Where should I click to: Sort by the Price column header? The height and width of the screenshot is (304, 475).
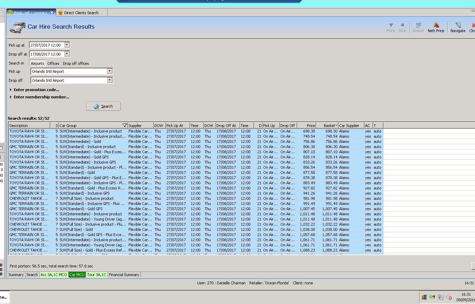click(x=307, y=126)
